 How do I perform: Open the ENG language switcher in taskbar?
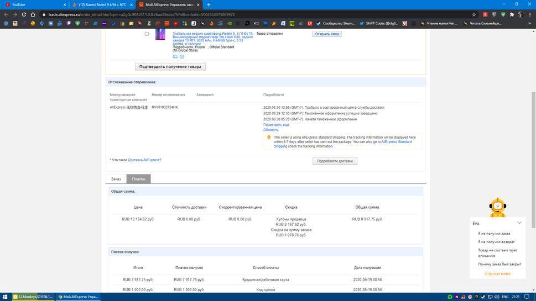tap(505, 297)
